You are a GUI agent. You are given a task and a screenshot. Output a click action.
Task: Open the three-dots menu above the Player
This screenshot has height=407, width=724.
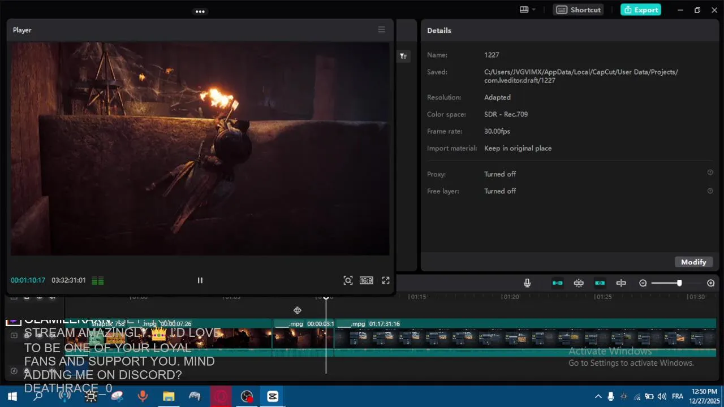tap(200, 11)
